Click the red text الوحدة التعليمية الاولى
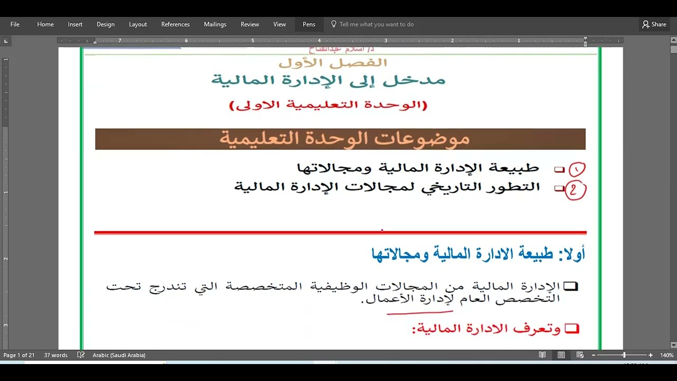677x381 pixels. click(328, 105)
